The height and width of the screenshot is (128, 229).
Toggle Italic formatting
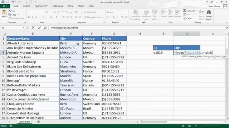(33, 17)
